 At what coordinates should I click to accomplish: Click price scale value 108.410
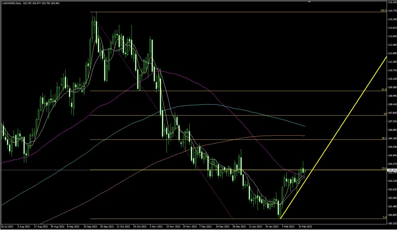(392, 104)
